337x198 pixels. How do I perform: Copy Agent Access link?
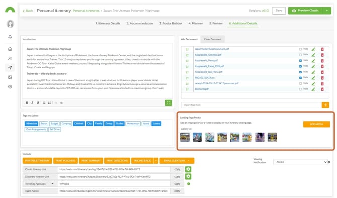[x=177, y=191]
